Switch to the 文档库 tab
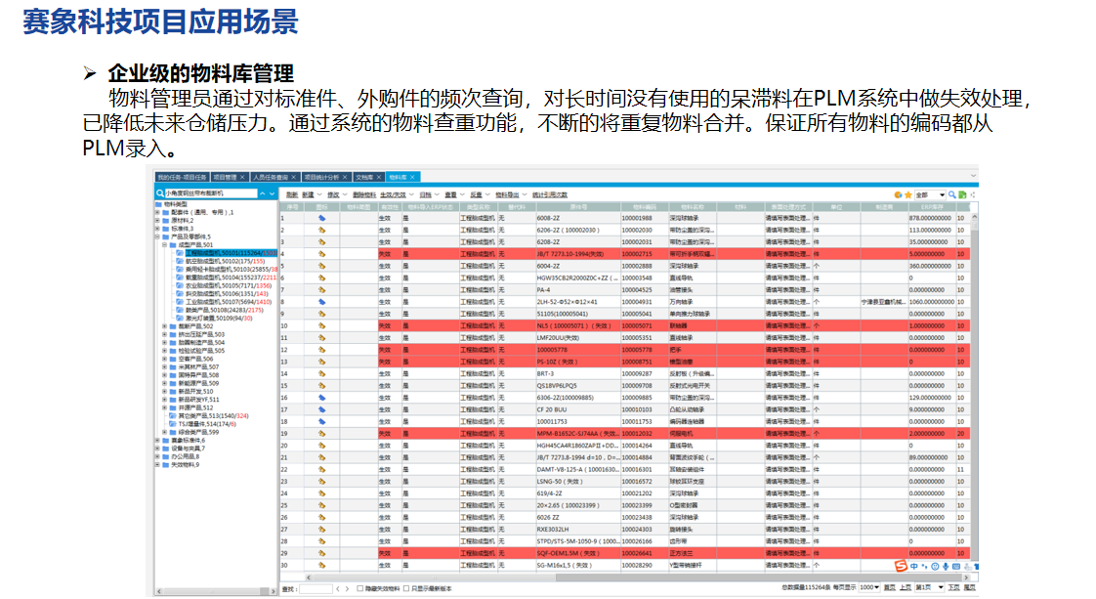The height and width of the screenshot is (599, 1096). coord(363,178)
